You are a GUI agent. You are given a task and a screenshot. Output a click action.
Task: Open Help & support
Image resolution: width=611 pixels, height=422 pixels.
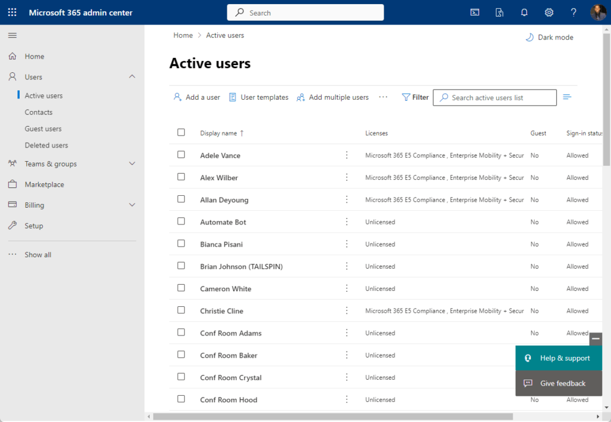pos(558,358)
